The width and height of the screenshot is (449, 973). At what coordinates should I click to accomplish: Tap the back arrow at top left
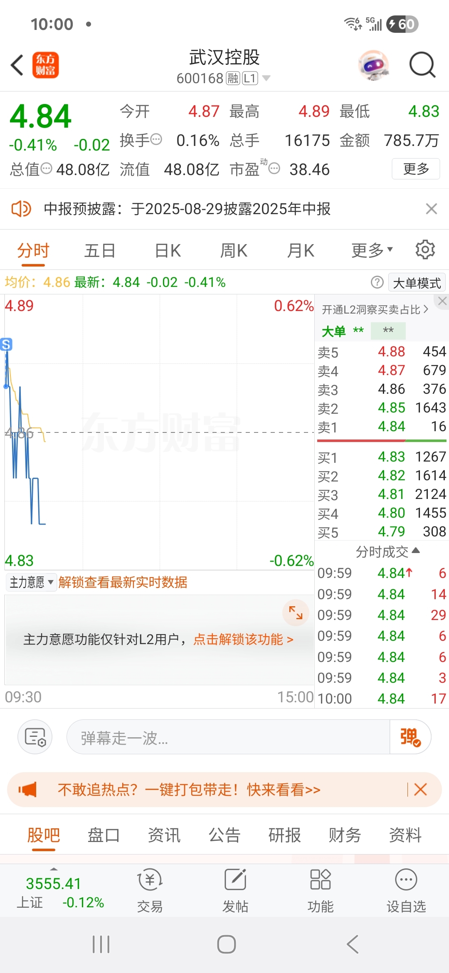click(x=17, y=65)
